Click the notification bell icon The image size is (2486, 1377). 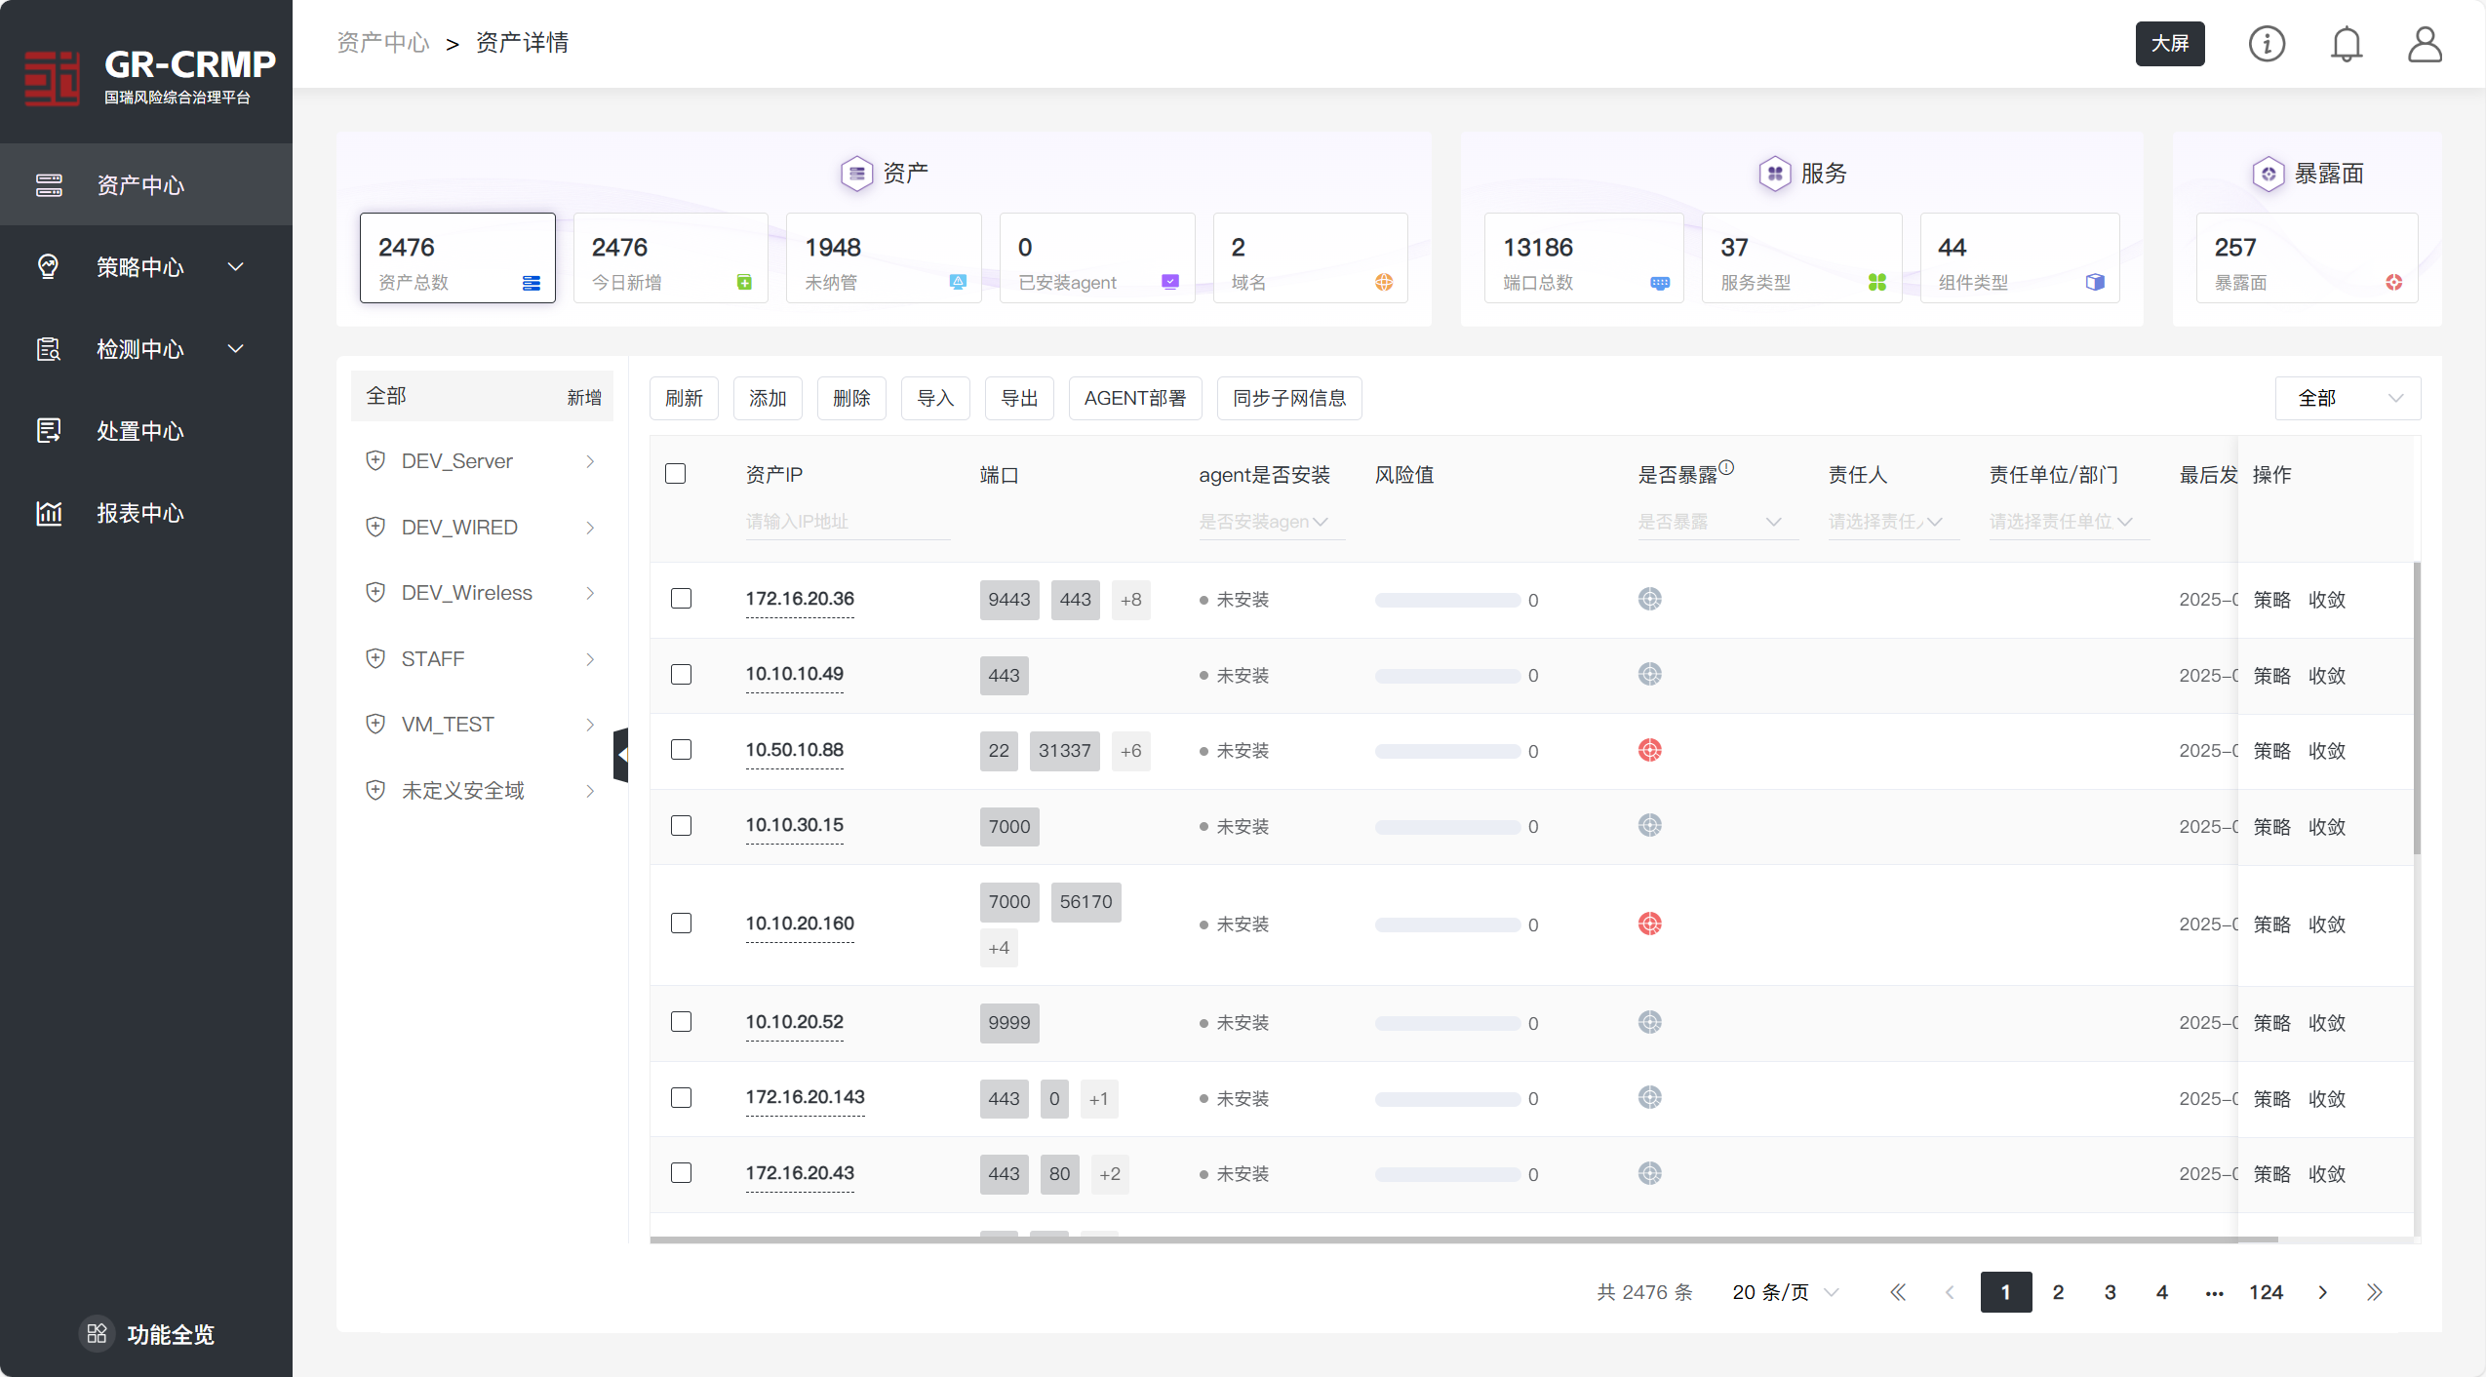click(x=2346, y=44)
